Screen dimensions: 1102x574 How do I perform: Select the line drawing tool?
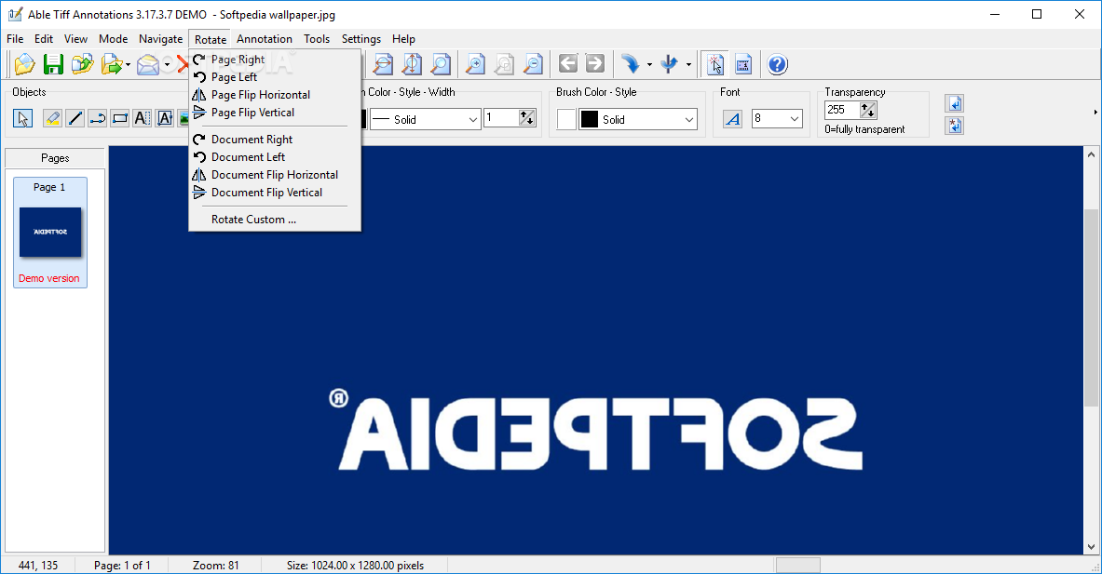point(75,118)
